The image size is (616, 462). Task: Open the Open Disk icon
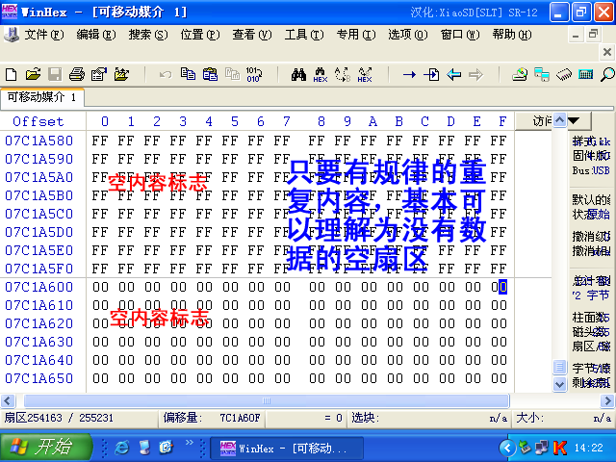point(520,74)
